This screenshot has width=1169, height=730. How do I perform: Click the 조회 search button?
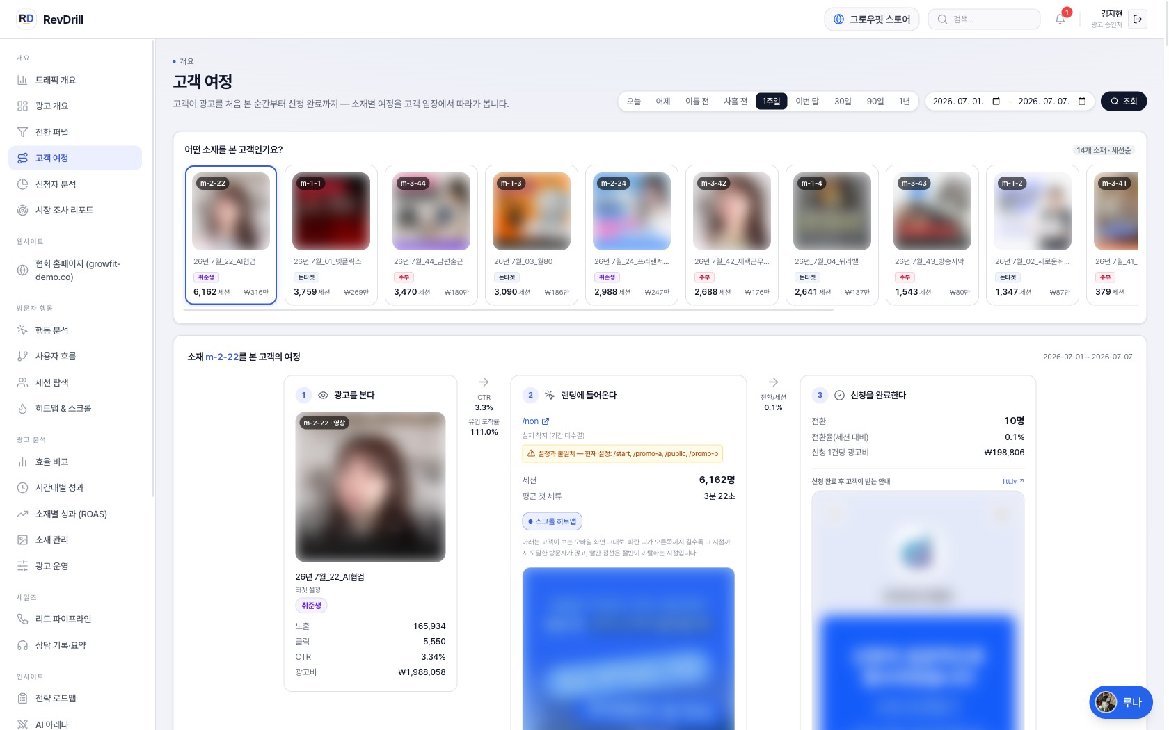tap(1123, 102)
